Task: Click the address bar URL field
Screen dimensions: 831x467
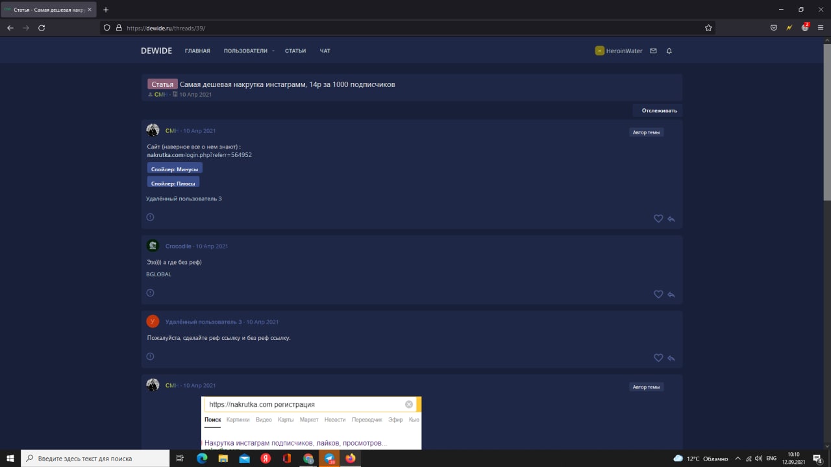Action: click(x=409, y=28)
